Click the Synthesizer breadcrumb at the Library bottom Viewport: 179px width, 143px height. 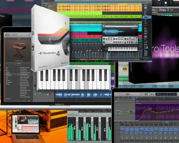pos(8,99)
